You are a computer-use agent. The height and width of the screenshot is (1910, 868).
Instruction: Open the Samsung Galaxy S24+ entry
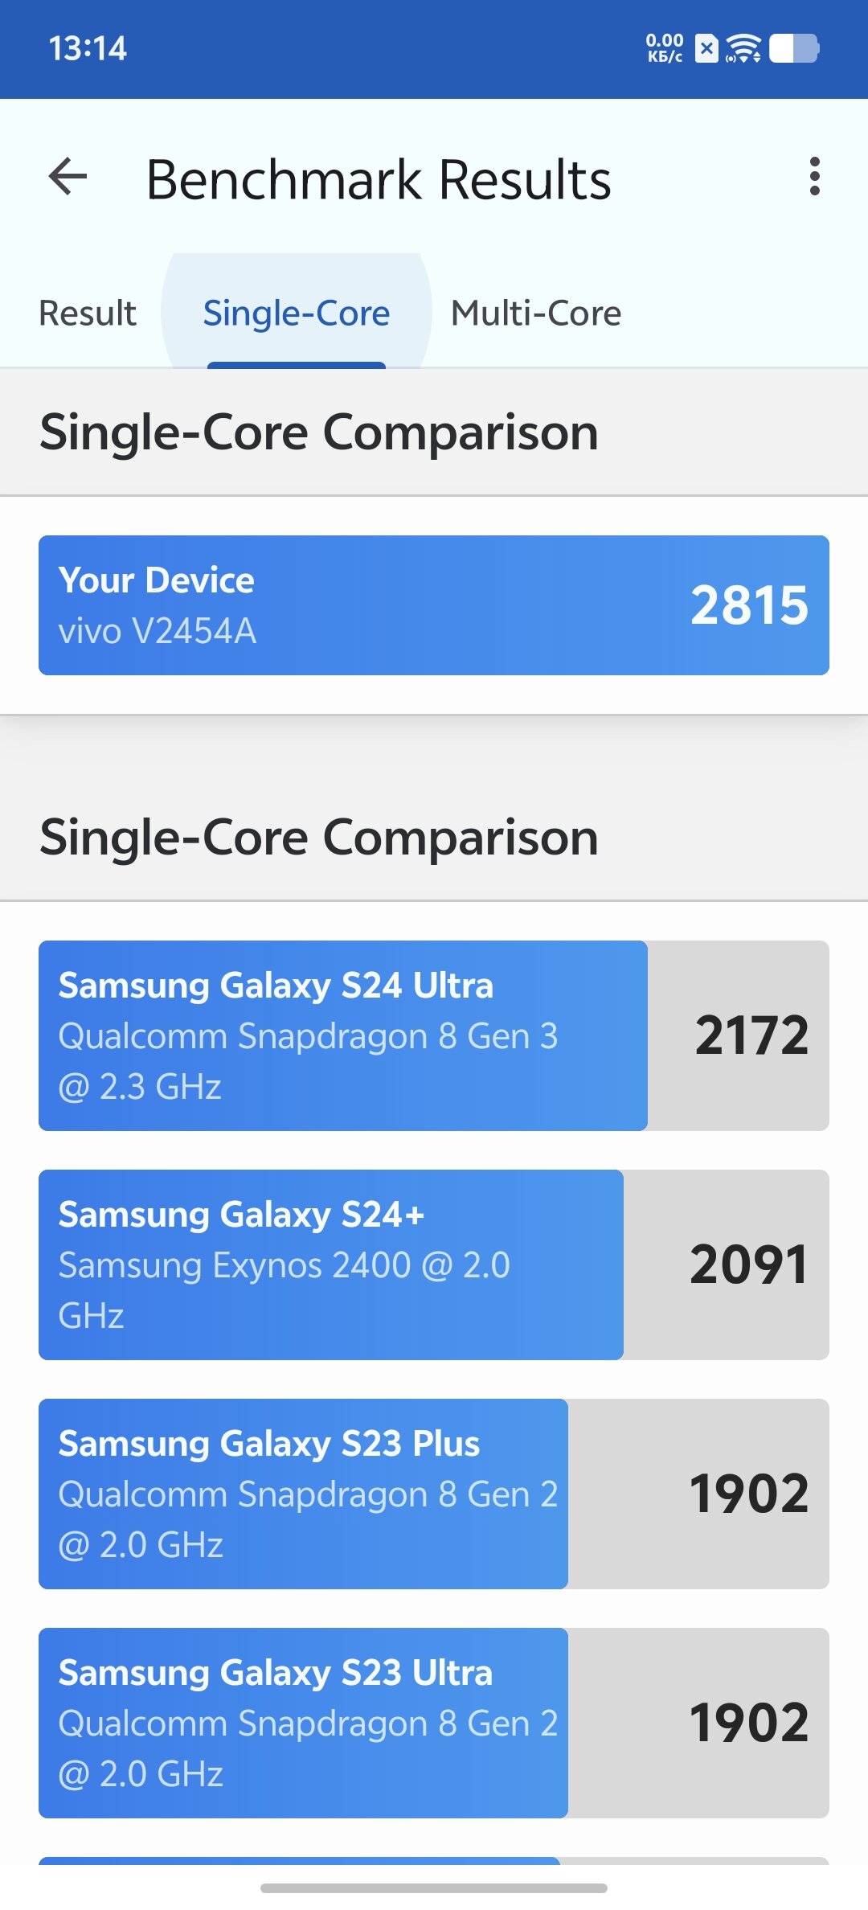coord(434,1264)
